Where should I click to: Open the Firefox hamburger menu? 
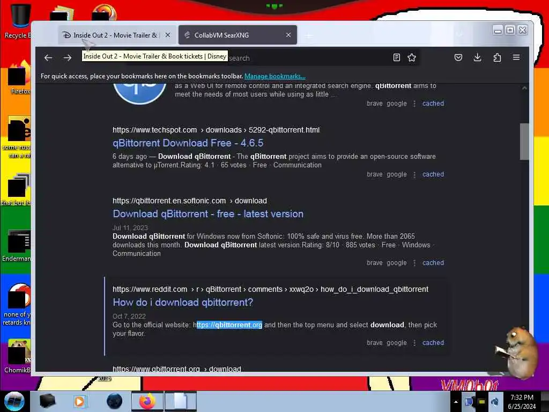tap(516, 57)
